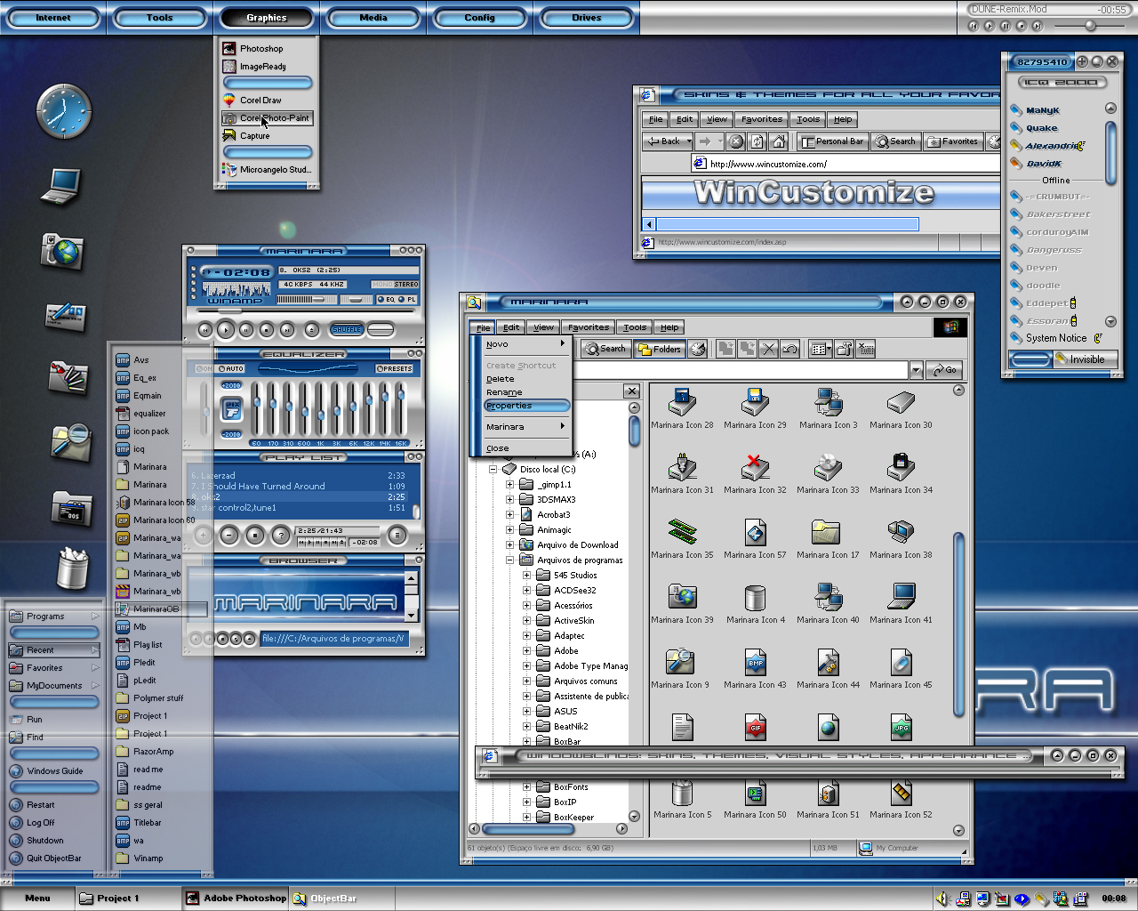Click the IE Home toolbar icon
The image size is (1138, 911).
[779, 141]
